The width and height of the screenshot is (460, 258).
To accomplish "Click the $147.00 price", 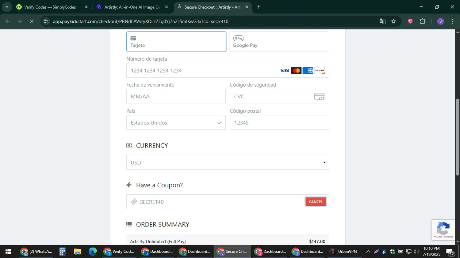I will pos(317,241).
